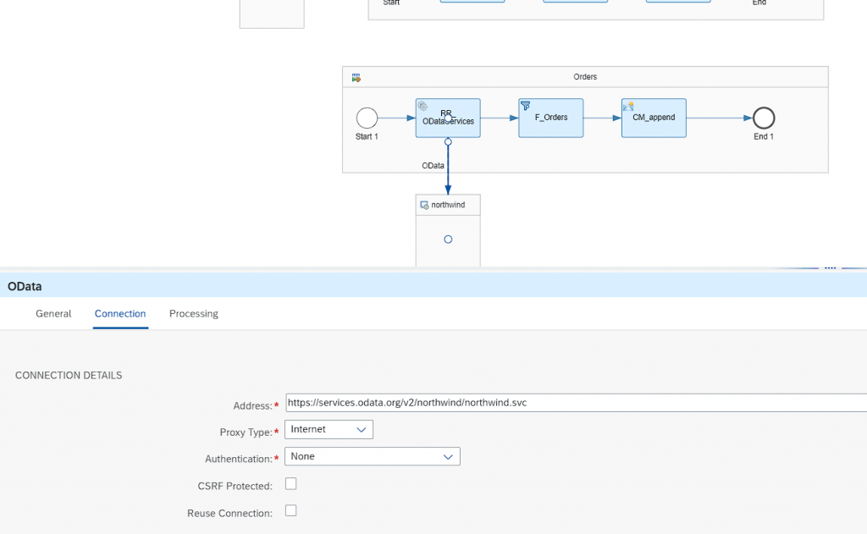Screen dimensions: 867x534
Task: Click the filter funnel icon on F_Orders
Action: 525,106
